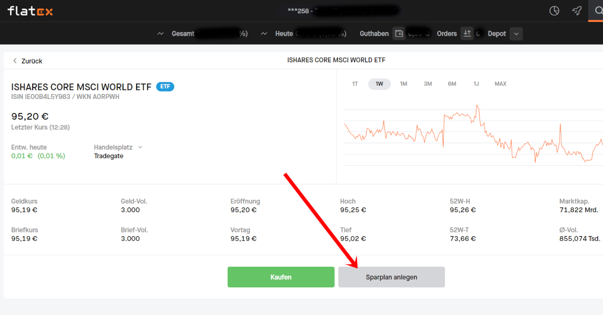Click the Guthaben wallet icon
Image resolution: width=603 pixels, height=315 pixels.
[x=399, y=34]
